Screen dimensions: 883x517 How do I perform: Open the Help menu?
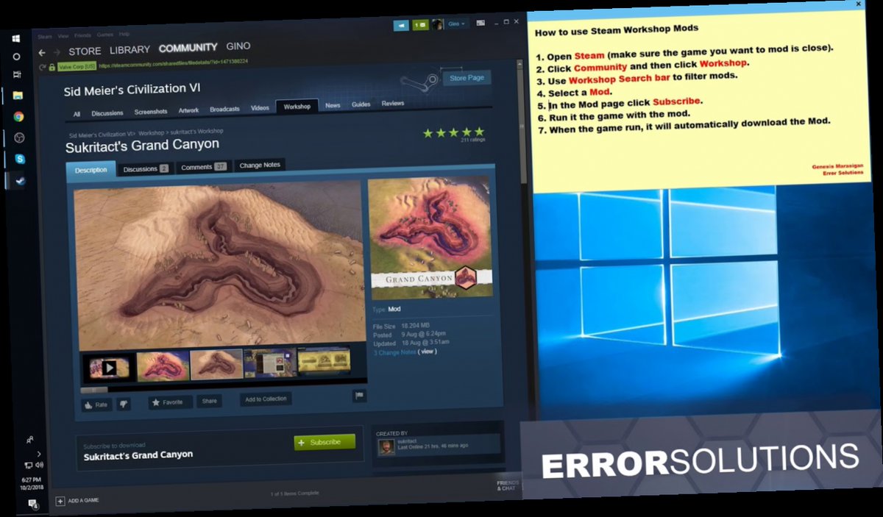click(x=124, y=34)
